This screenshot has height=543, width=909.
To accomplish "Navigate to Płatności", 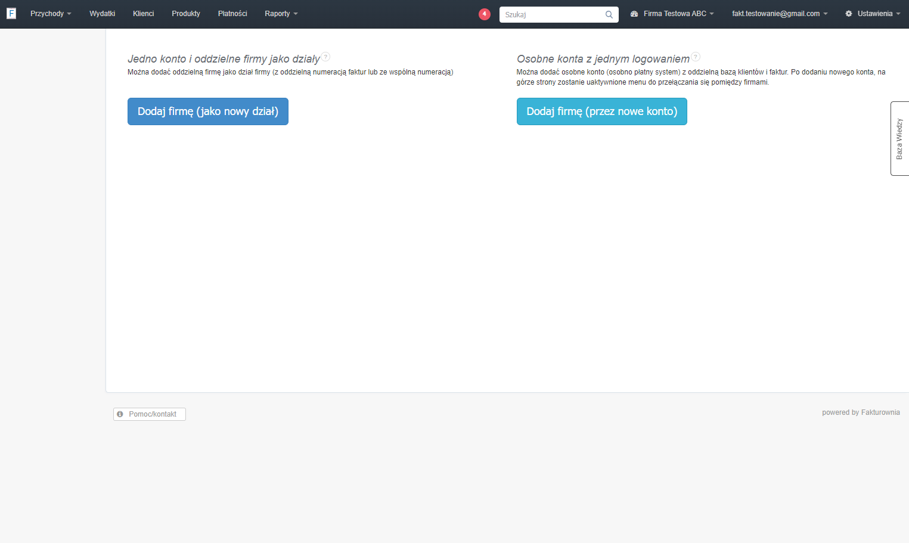I will coord(232,14).
